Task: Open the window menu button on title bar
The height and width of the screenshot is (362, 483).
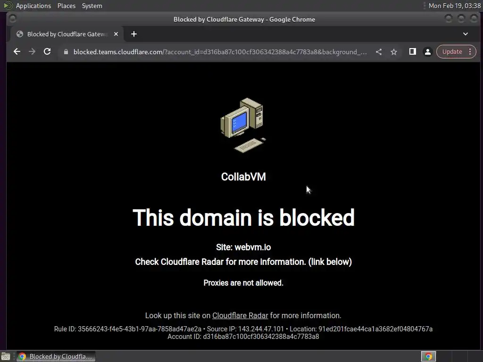Action: [13, 19]
